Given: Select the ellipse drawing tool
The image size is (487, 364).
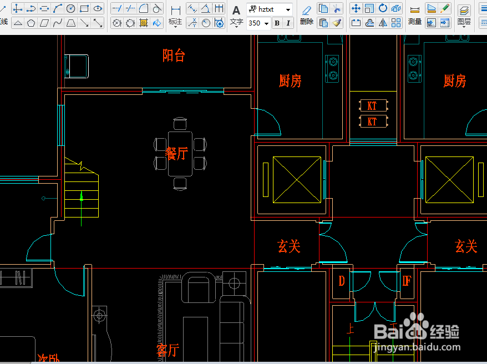Looking at the screenshot, I should [98, 8].
